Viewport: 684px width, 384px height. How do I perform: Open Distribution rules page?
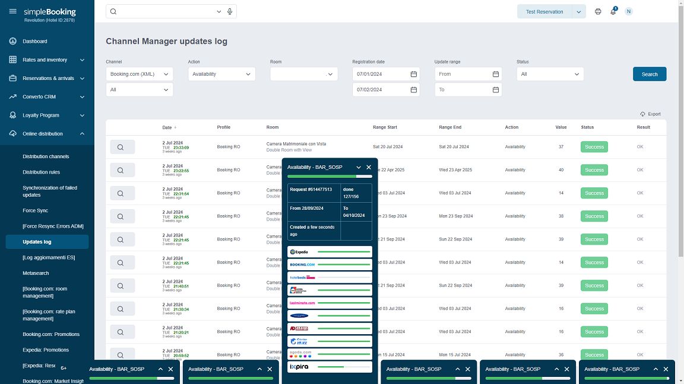pos(42,172)
